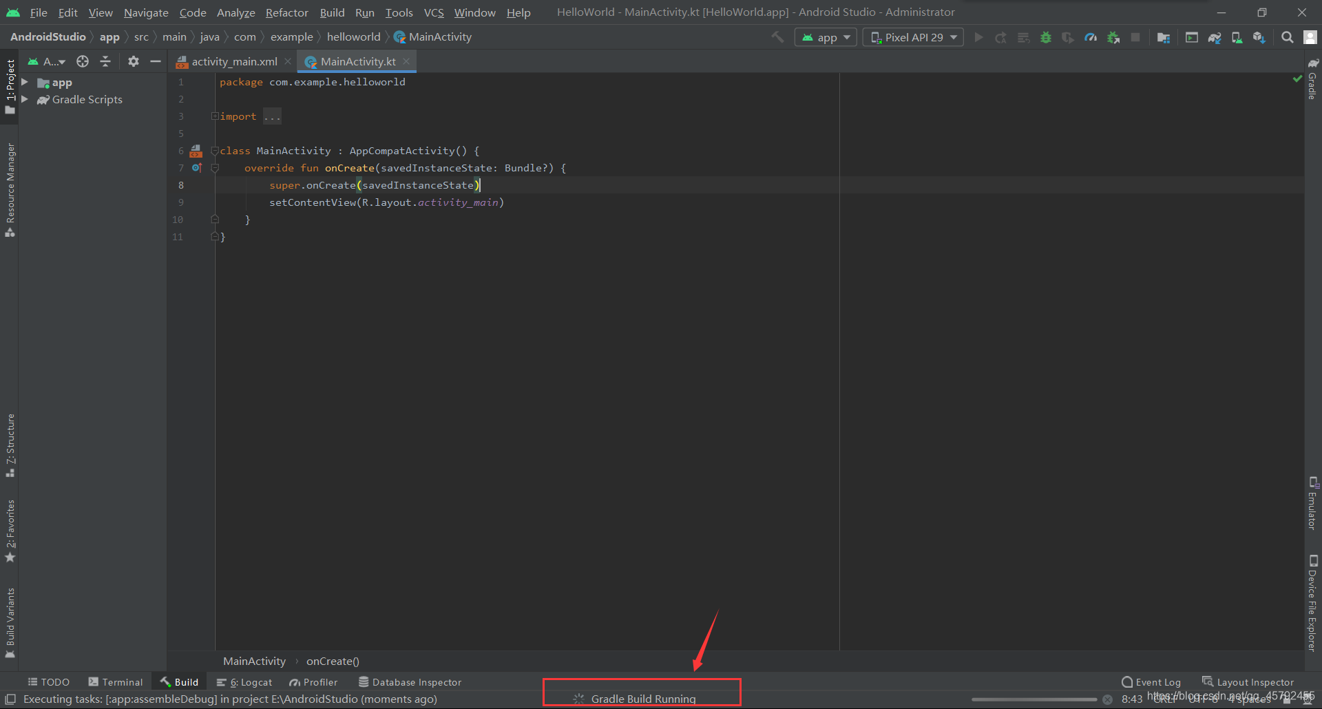The height and width of the screenshot is (709, 1322).
Task: Click the tool windows quick access icon in status bar
Action: pos(10,699)
